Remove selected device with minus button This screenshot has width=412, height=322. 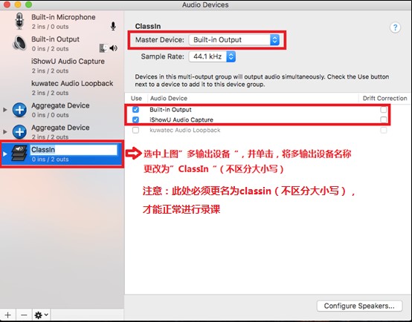24,315
